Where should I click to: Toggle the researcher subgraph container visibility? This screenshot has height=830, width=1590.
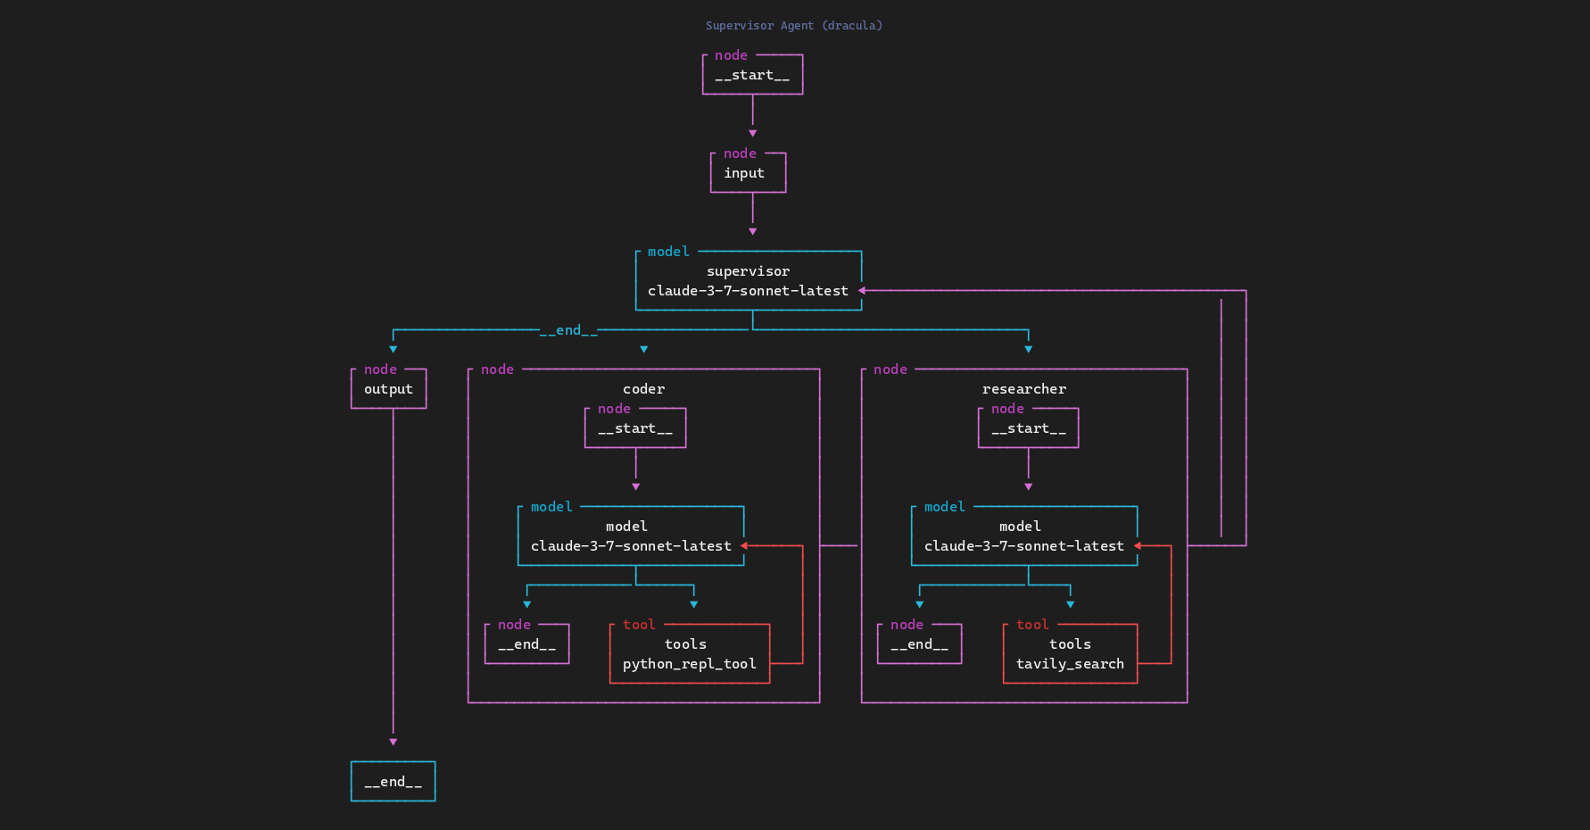click(x=889, y=369)
